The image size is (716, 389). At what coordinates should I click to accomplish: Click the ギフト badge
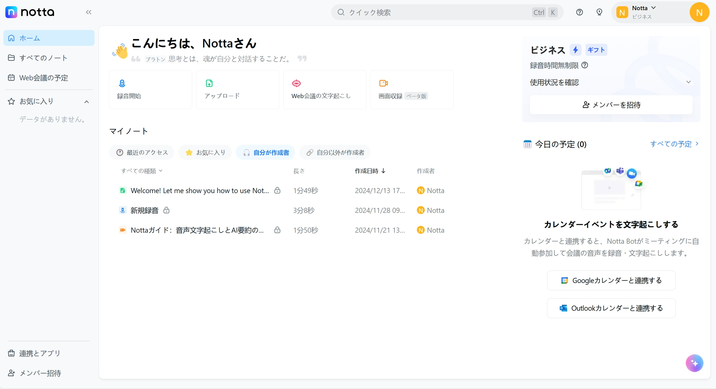coord(596,50)
